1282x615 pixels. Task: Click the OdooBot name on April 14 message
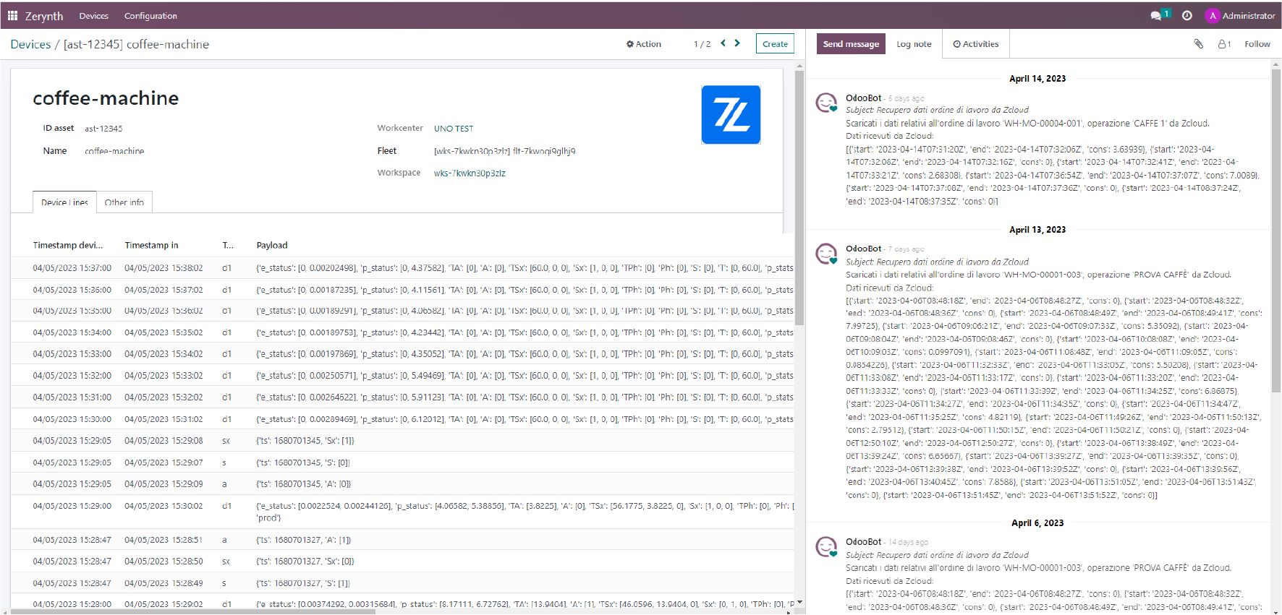point(864,98)
